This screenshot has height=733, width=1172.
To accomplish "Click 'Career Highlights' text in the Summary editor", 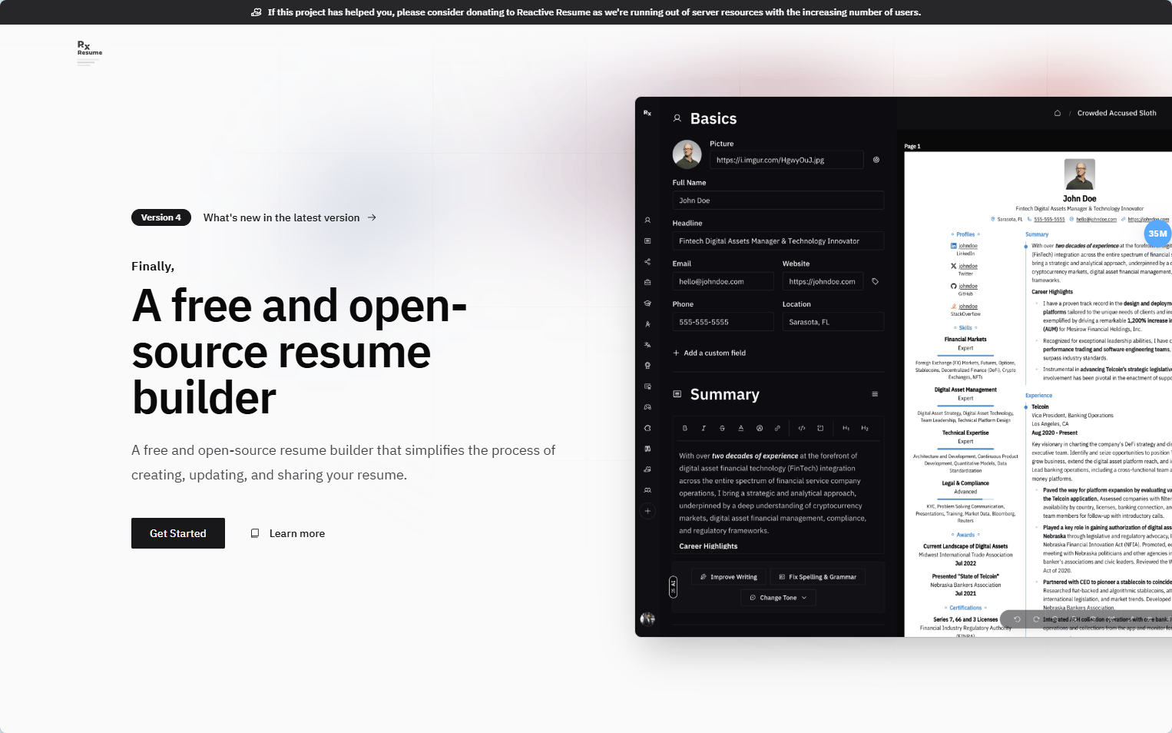I will tap(708, 546).
